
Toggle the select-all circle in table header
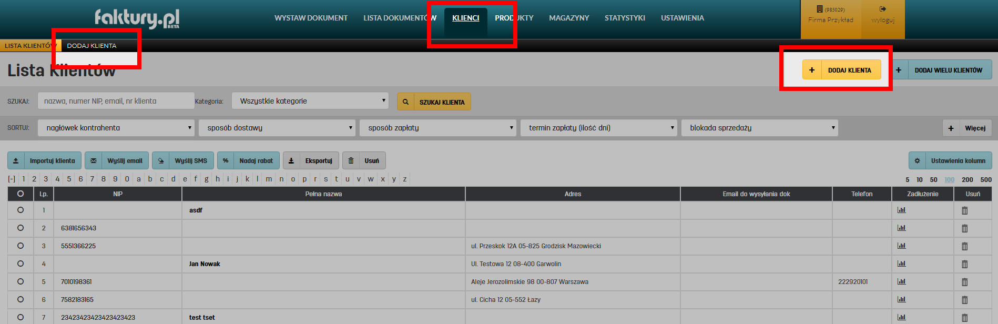coord(21,194)
